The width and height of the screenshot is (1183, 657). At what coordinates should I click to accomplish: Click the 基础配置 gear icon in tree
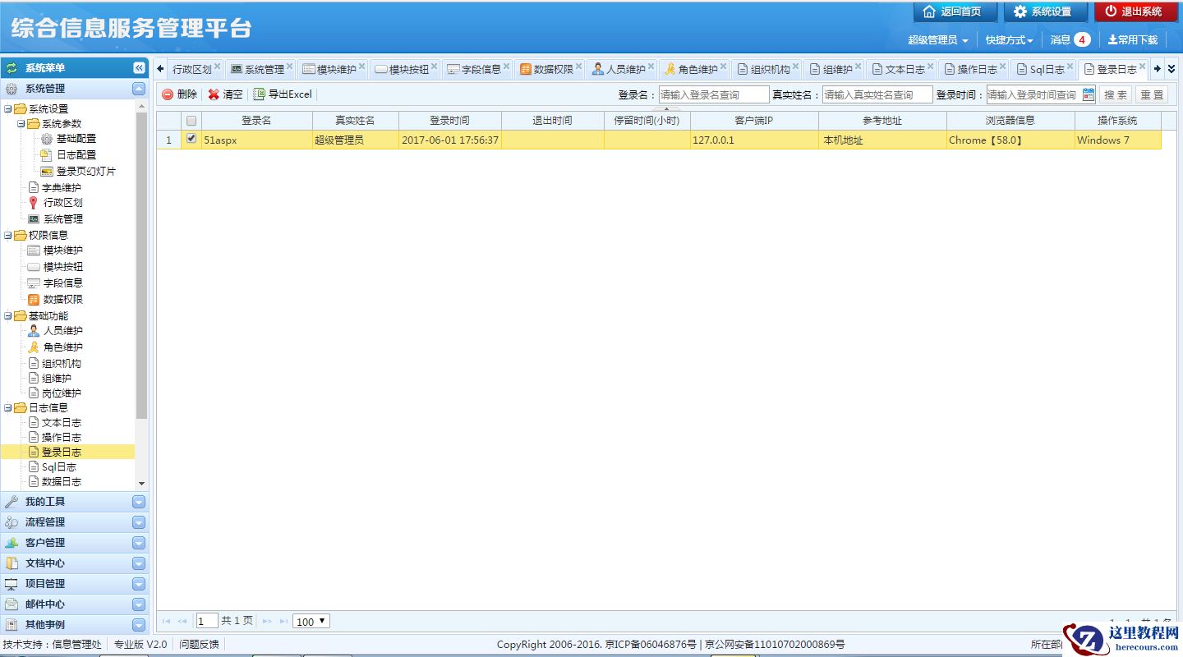click(x=47, y=139)
